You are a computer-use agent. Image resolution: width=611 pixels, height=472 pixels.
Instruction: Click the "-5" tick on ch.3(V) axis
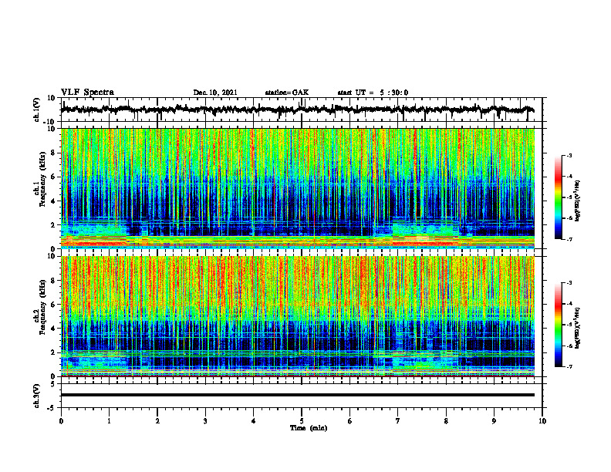pyautogui.click(x=52, y=408)
